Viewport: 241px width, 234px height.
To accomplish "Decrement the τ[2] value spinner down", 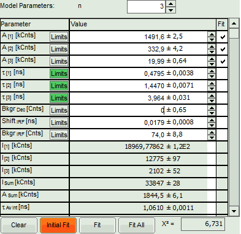I will [212, 88].
